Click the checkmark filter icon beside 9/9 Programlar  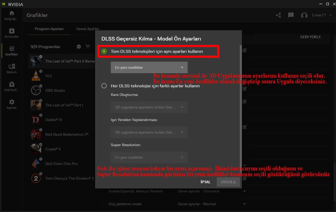(x=79, y=47)
